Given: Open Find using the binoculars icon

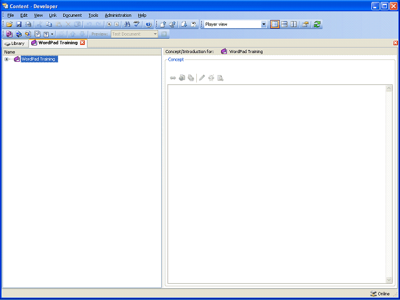Looking at the screenshot, I should coord(127,24).
